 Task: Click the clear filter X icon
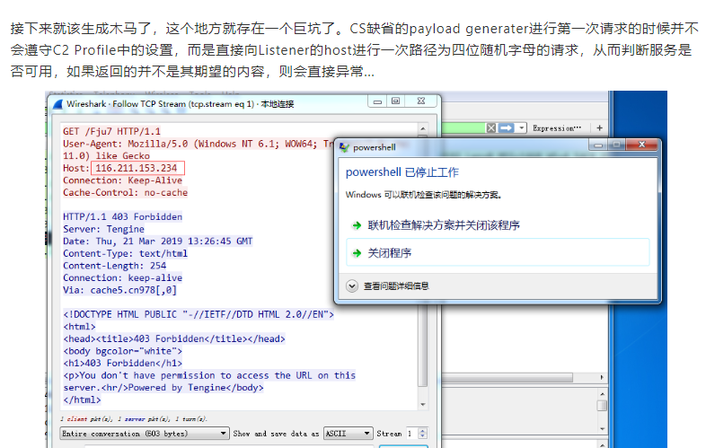click(x=491, y=128)
